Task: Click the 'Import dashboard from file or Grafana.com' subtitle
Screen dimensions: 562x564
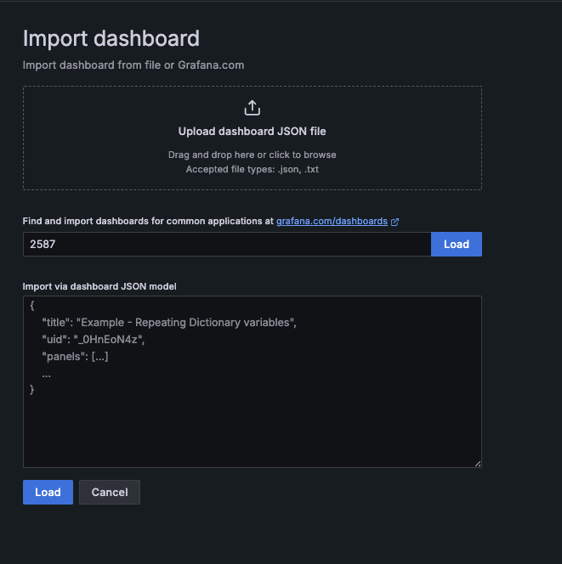Action: click(x=133, y=65)
